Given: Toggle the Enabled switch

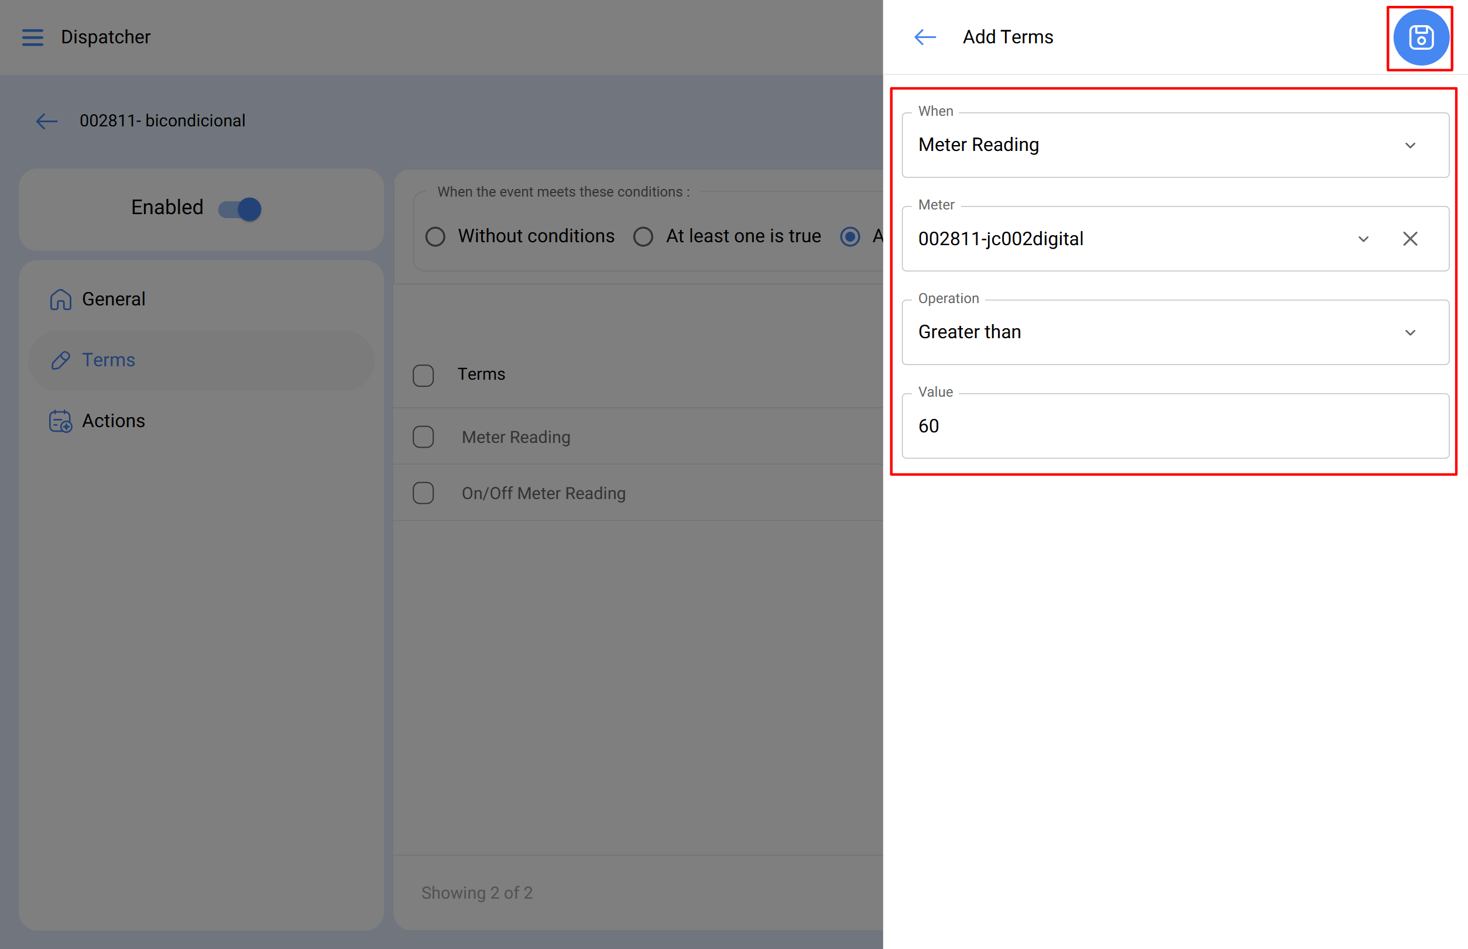Looking at the screenshot, I should (x=240, y=209).
